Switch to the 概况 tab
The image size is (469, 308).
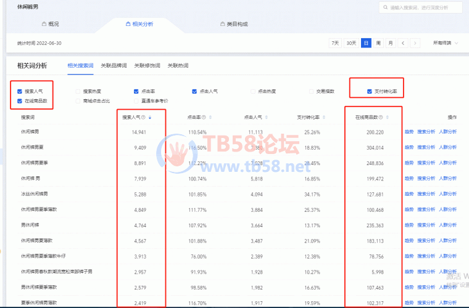coord(50,24)
